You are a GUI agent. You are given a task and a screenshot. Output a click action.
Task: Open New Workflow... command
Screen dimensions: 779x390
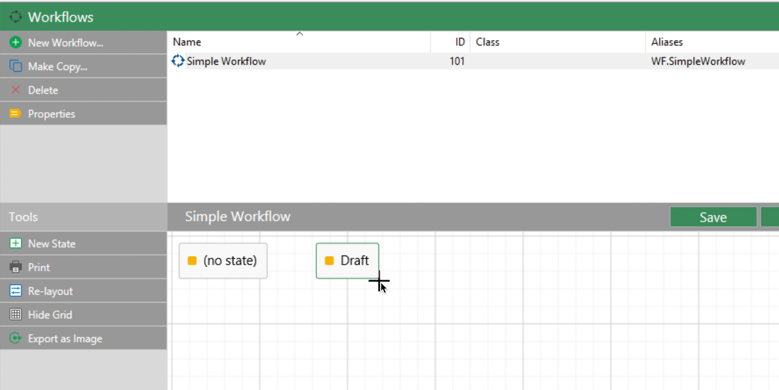pyautogui.click(x=83, y=42)
